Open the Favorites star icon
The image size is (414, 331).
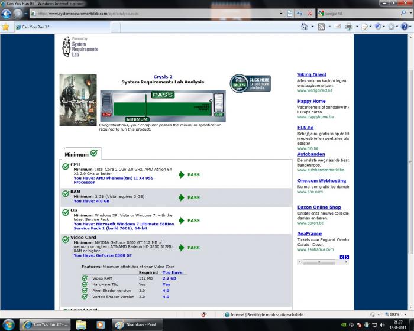click(x=6, y=27)
